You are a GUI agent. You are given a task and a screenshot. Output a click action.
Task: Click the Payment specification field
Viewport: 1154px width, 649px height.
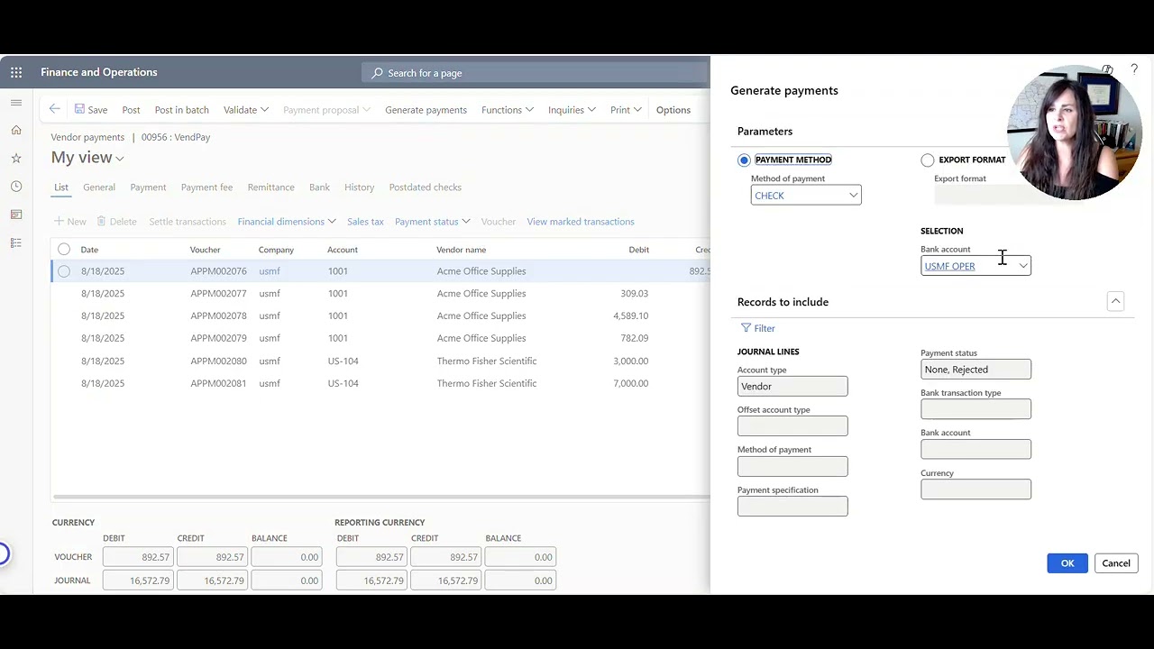click(792, 507)
